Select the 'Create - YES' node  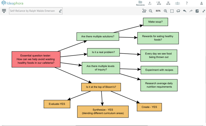point(149,107)
